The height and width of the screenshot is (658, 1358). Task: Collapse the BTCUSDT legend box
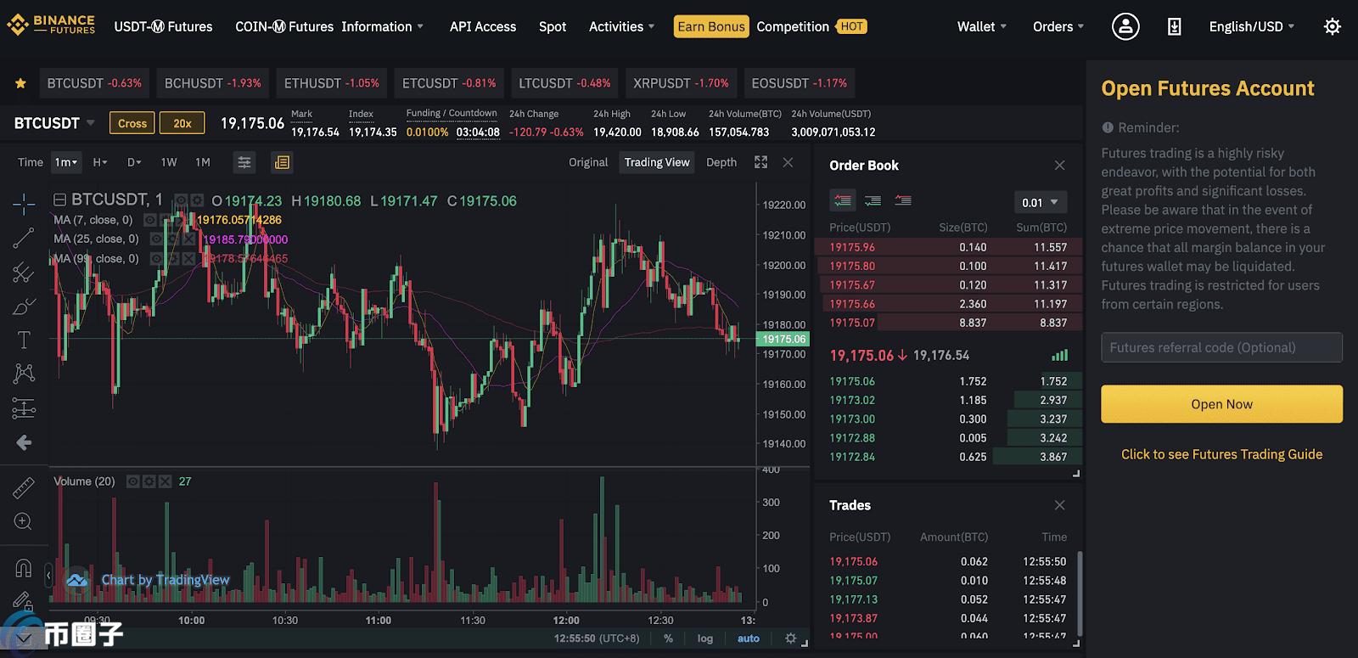(x=60, y=200)
